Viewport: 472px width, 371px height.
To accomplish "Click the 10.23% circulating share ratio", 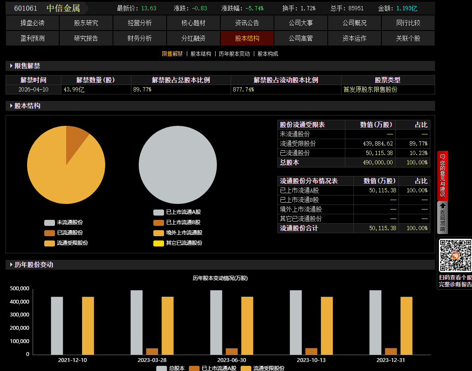I will (418, 153).
